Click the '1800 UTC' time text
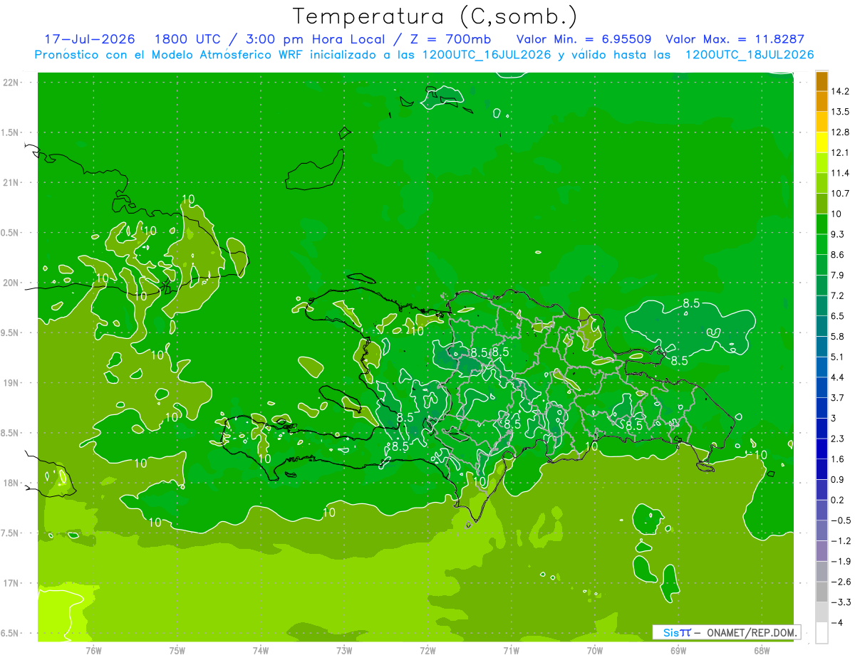The height and width of the screenshot is (660, 855). (x=189, y=39)
